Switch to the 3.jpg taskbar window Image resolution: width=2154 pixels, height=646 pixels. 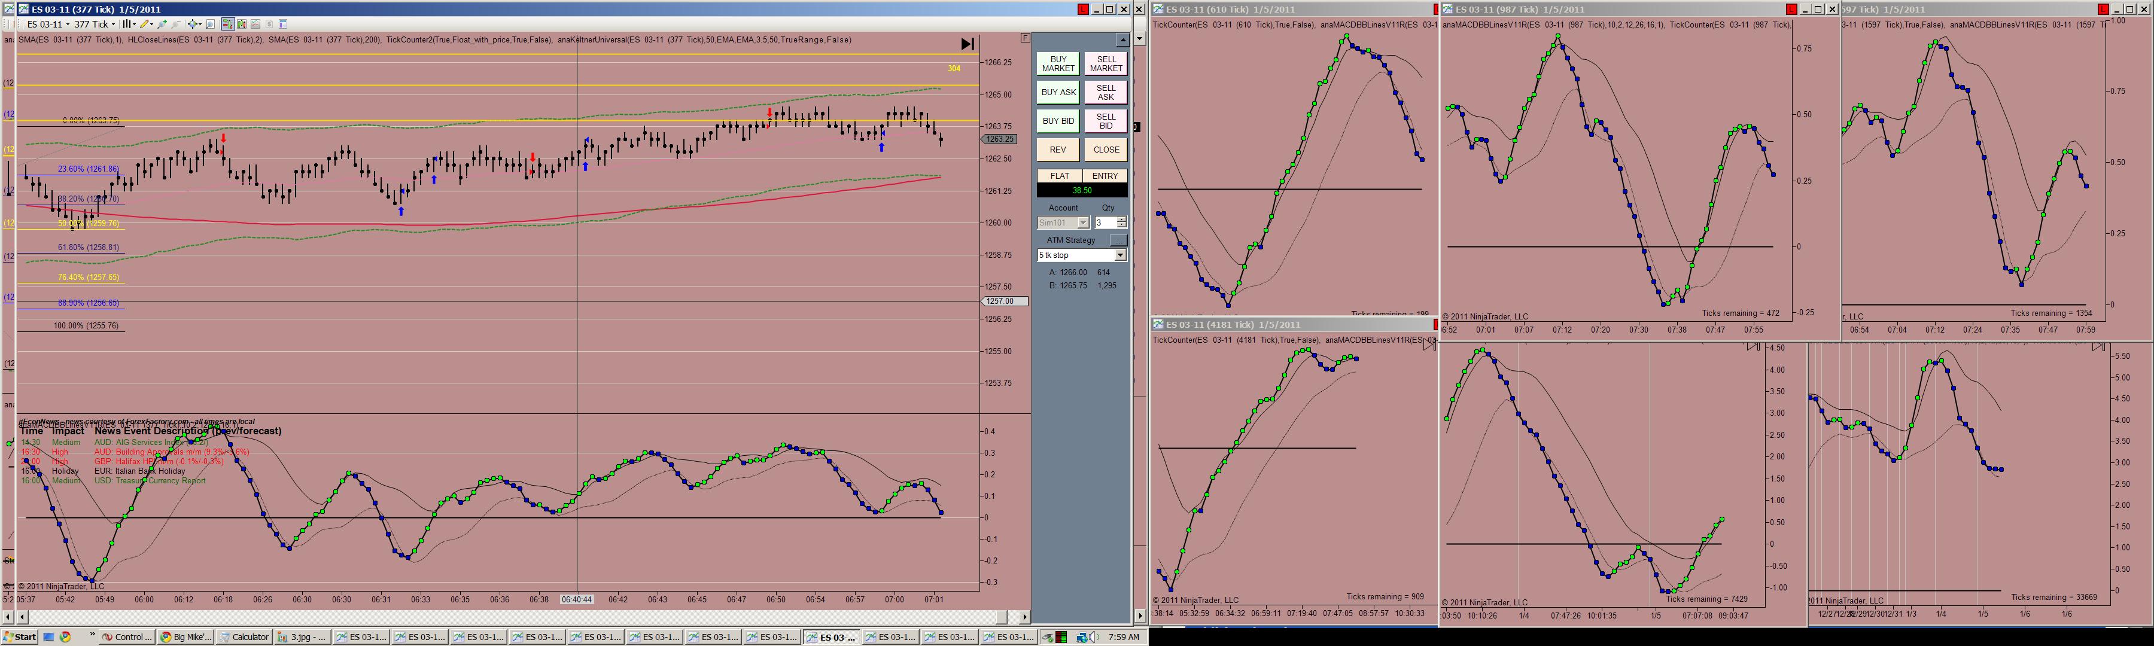click(x=303, y=637)
